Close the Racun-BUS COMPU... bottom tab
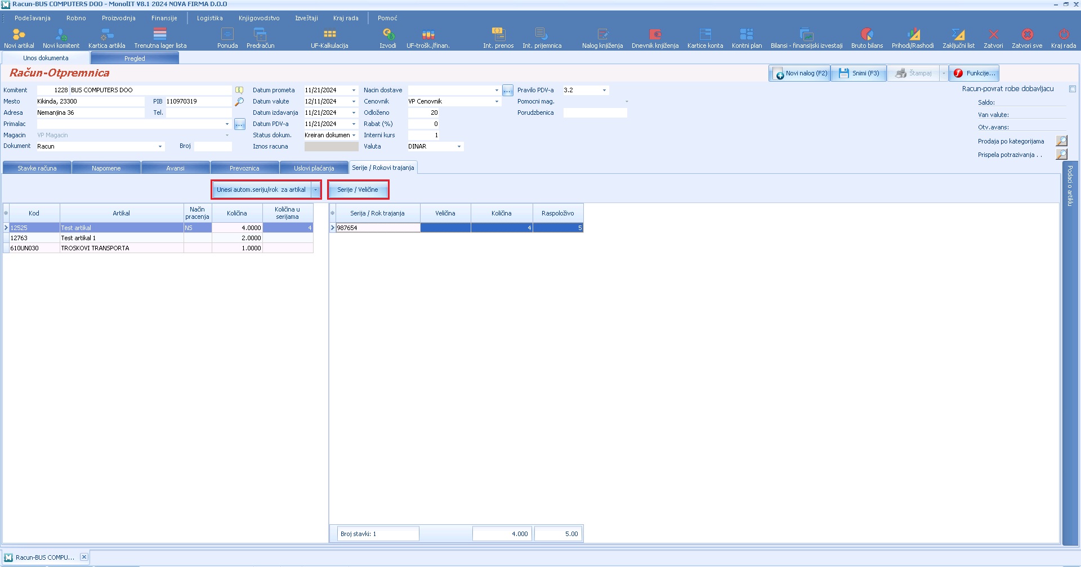The height and width of the screenshot is (567, 1081). (84, 557)
